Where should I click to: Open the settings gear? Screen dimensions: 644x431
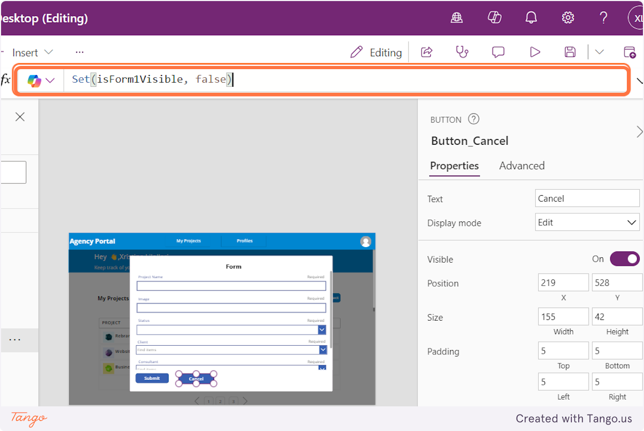pyautogui.click(x=568, y=18)
